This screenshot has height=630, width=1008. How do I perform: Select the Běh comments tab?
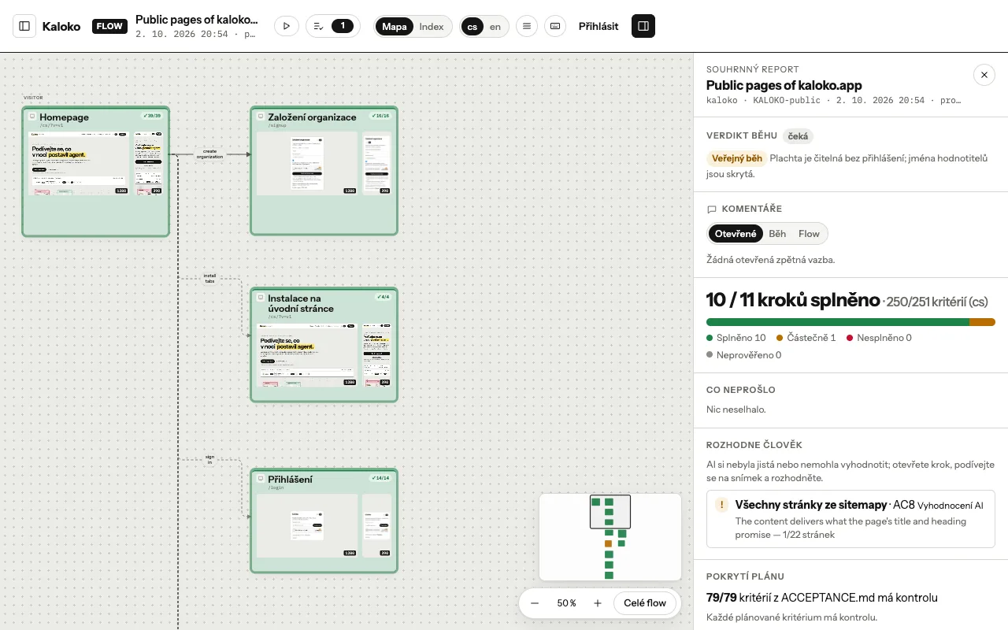pos(777,234)
